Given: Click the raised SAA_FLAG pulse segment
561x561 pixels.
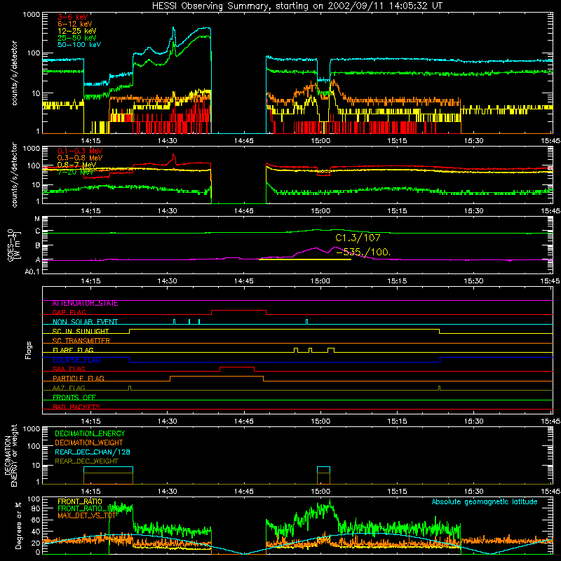Looking at the screenshot, I should 237,367.
